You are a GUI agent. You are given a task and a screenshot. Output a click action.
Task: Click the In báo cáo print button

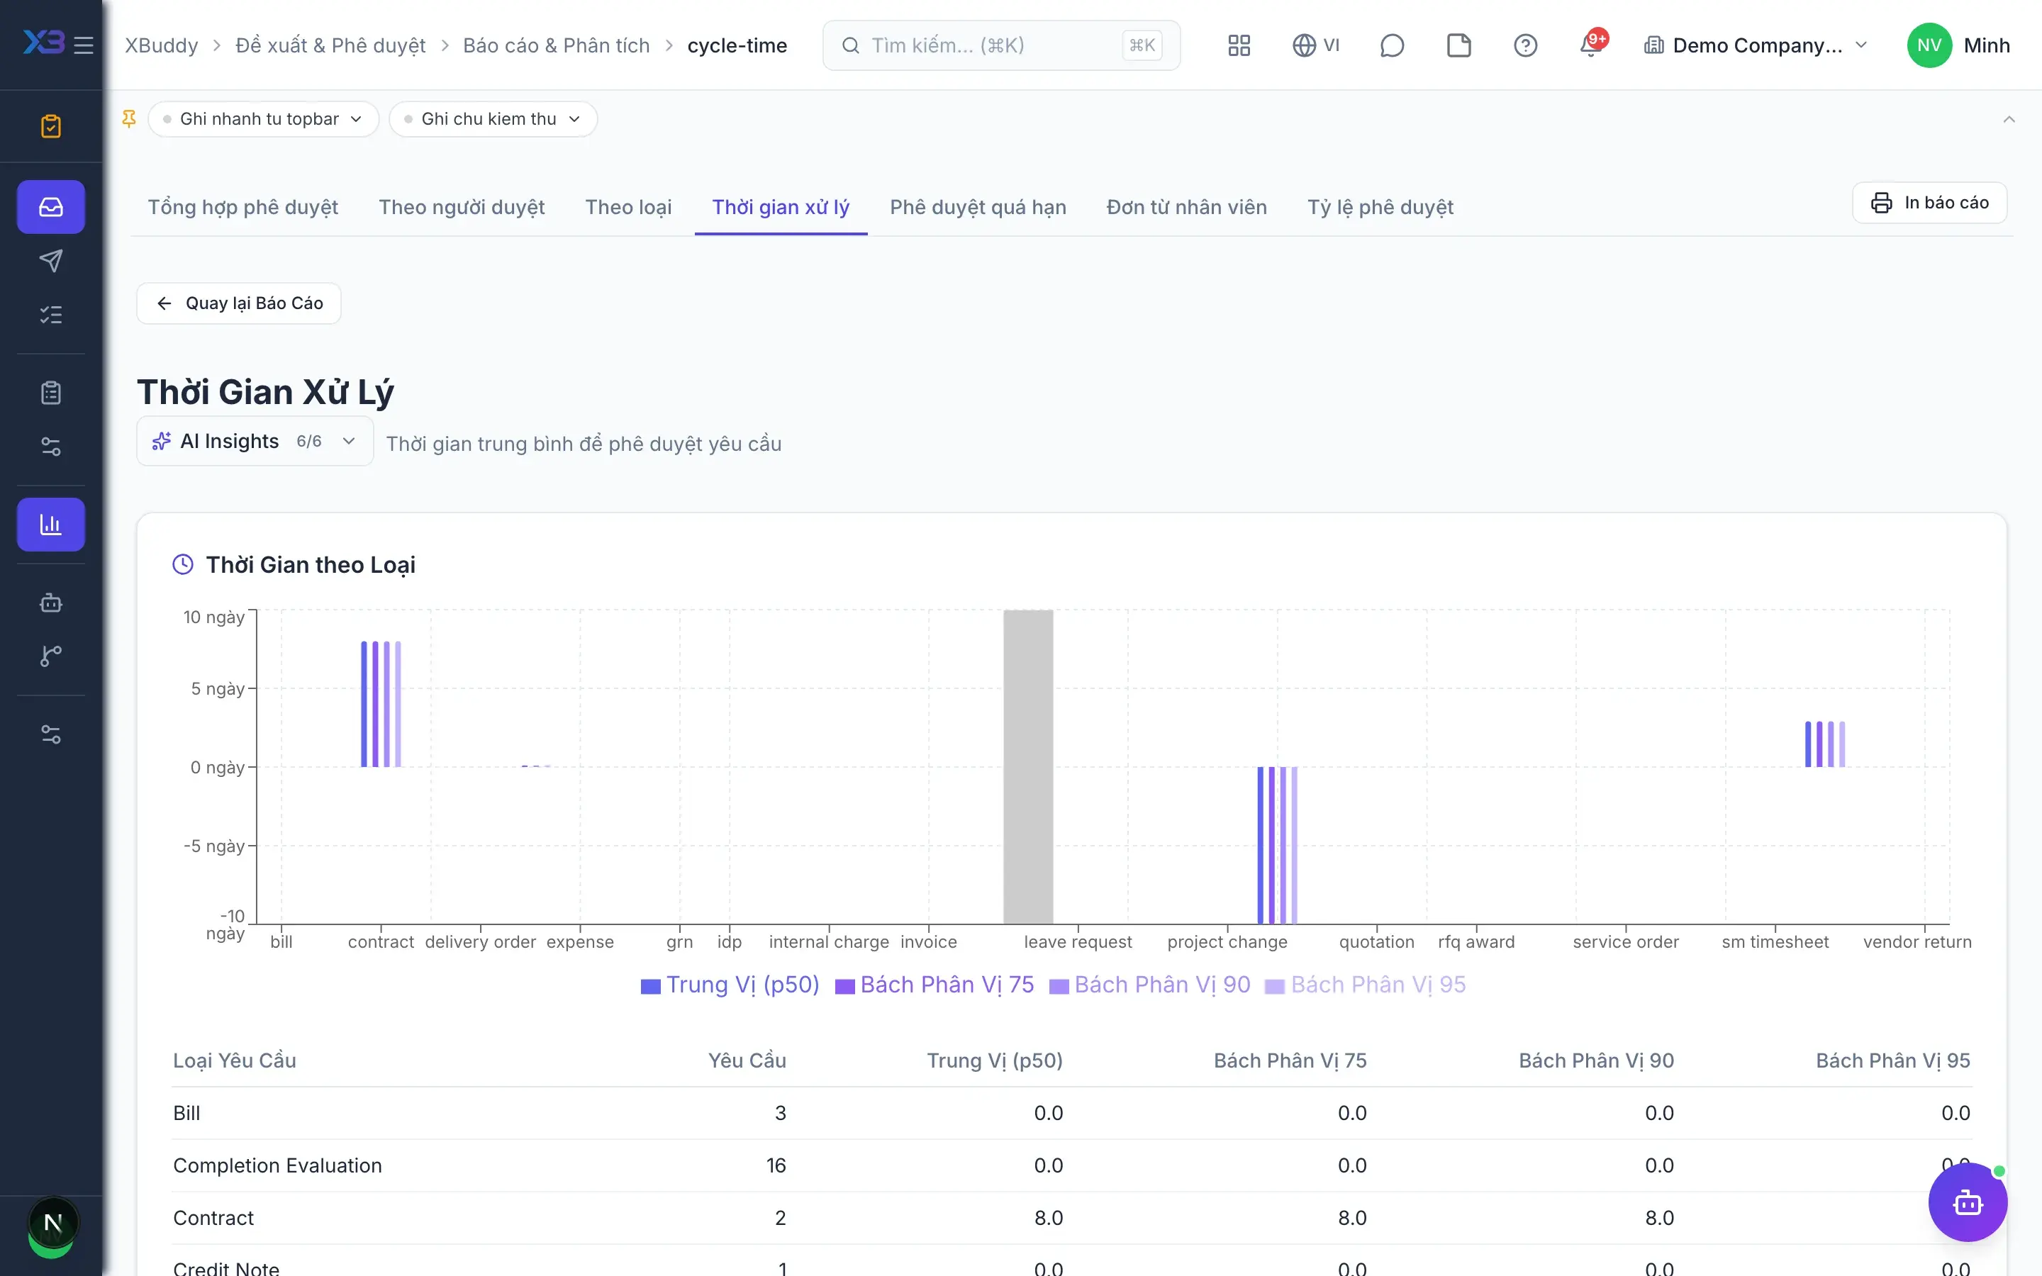pyautogui.click(x=1929, y=203)
